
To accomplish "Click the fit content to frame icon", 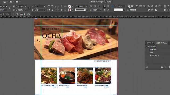I will point(137,6).
